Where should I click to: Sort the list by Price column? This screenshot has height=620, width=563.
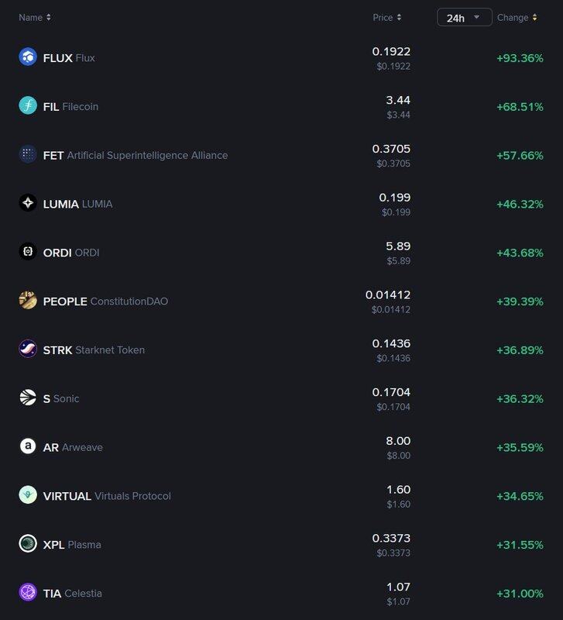pyautogui.click(x=387, y=18)
